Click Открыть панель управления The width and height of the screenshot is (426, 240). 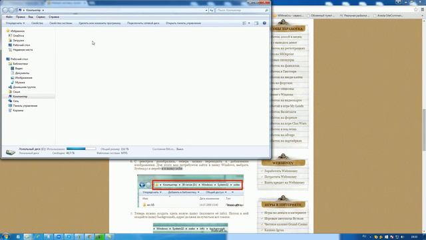pos(184,23)
